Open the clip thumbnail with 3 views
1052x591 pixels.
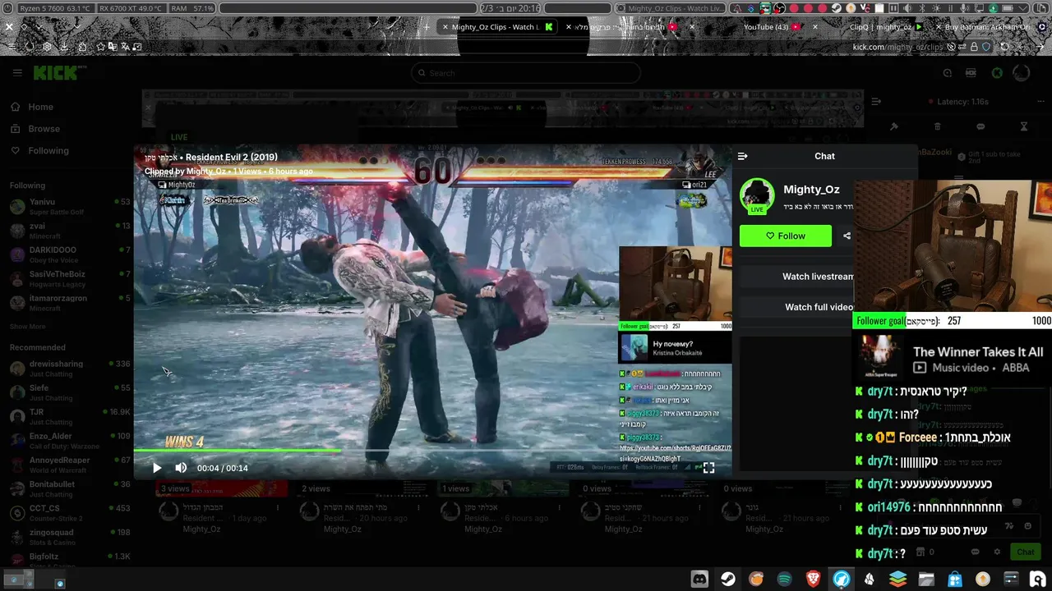[222, 488]
